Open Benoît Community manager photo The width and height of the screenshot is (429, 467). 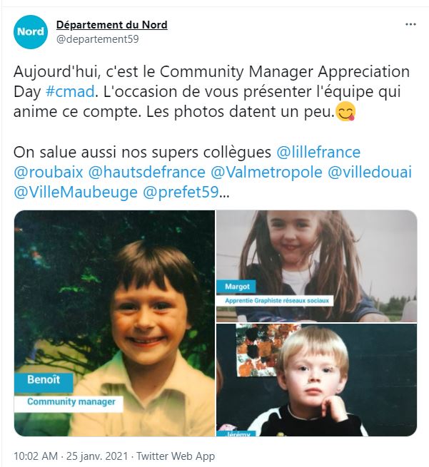point(114,323)
